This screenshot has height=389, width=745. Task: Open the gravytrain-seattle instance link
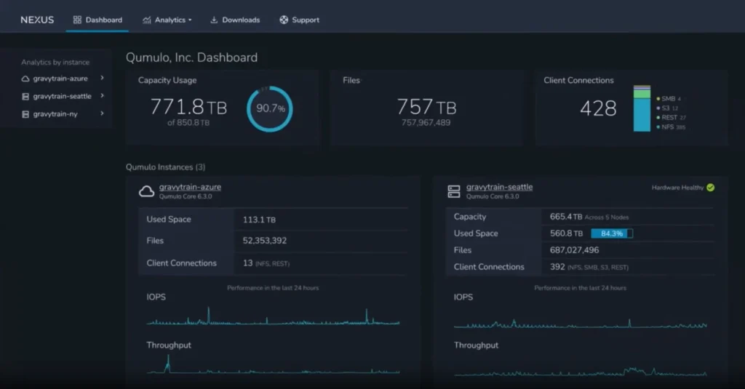(x=499, y=187)
